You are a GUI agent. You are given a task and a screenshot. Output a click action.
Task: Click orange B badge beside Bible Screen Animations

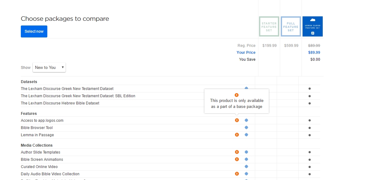pyautogui.click(x=237, y=159)
